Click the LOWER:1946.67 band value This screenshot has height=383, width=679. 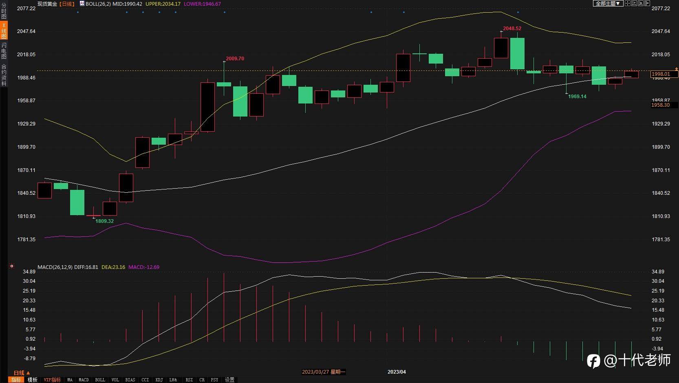(x=203, y=4)
